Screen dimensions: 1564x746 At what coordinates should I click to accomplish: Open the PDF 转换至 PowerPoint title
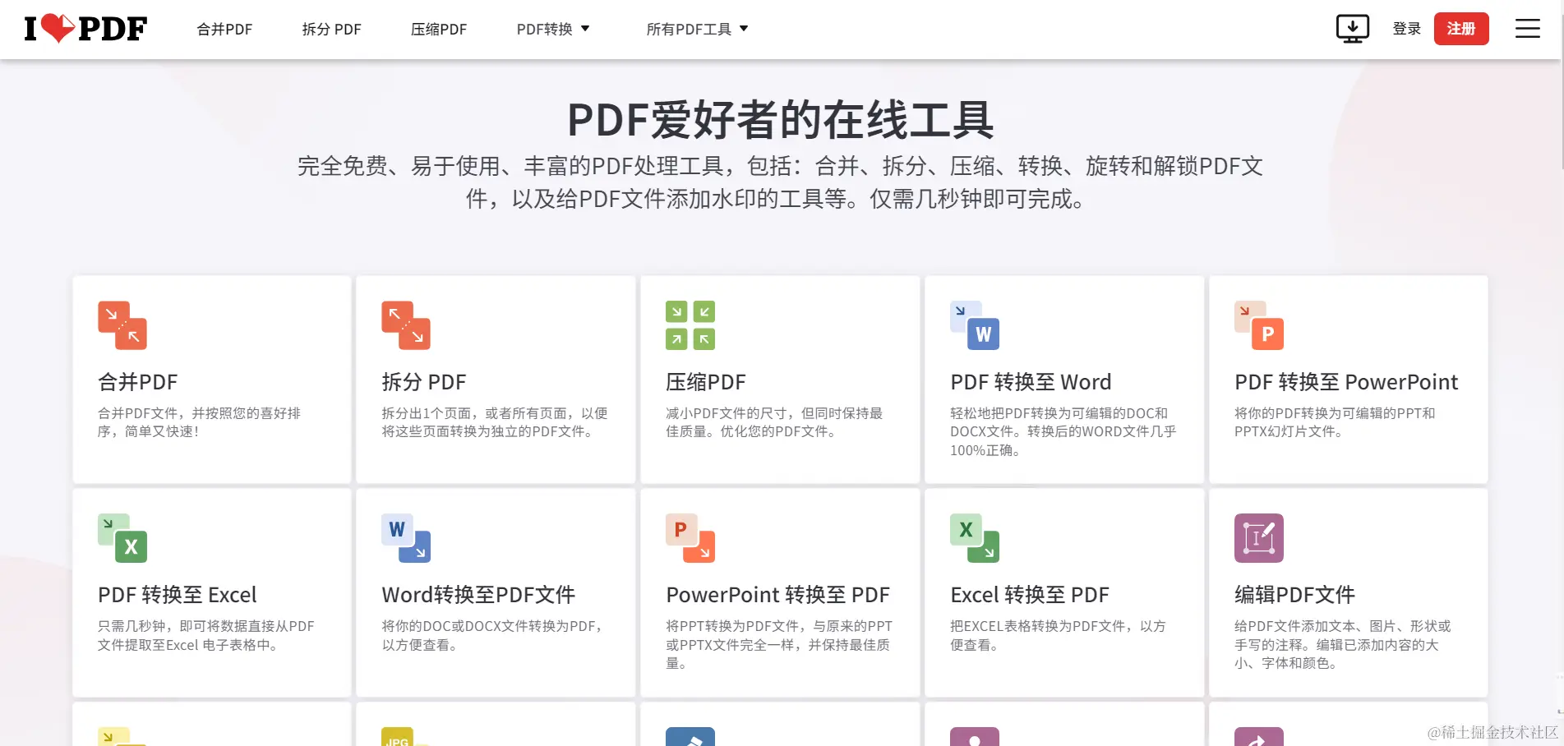[1346, 382]
